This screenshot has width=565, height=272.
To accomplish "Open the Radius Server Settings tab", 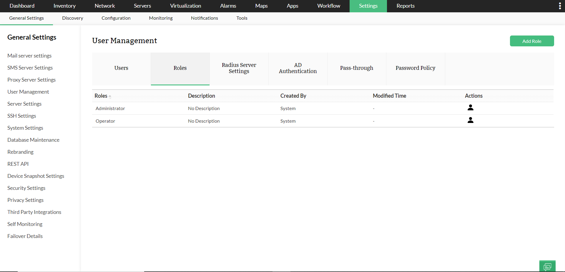I will click(x=239, y=68).
